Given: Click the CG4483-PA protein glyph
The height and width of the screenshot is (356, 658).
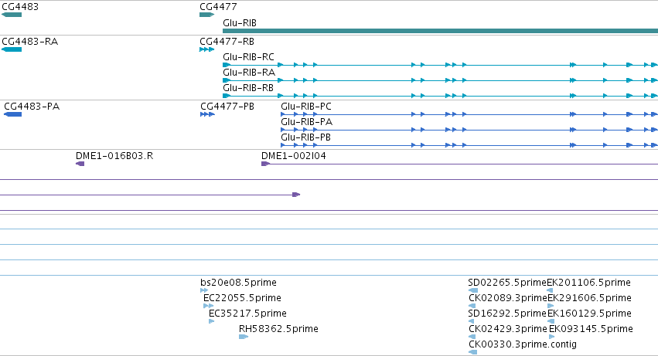Looking at the screenshot, I should (x=12, y=114).
